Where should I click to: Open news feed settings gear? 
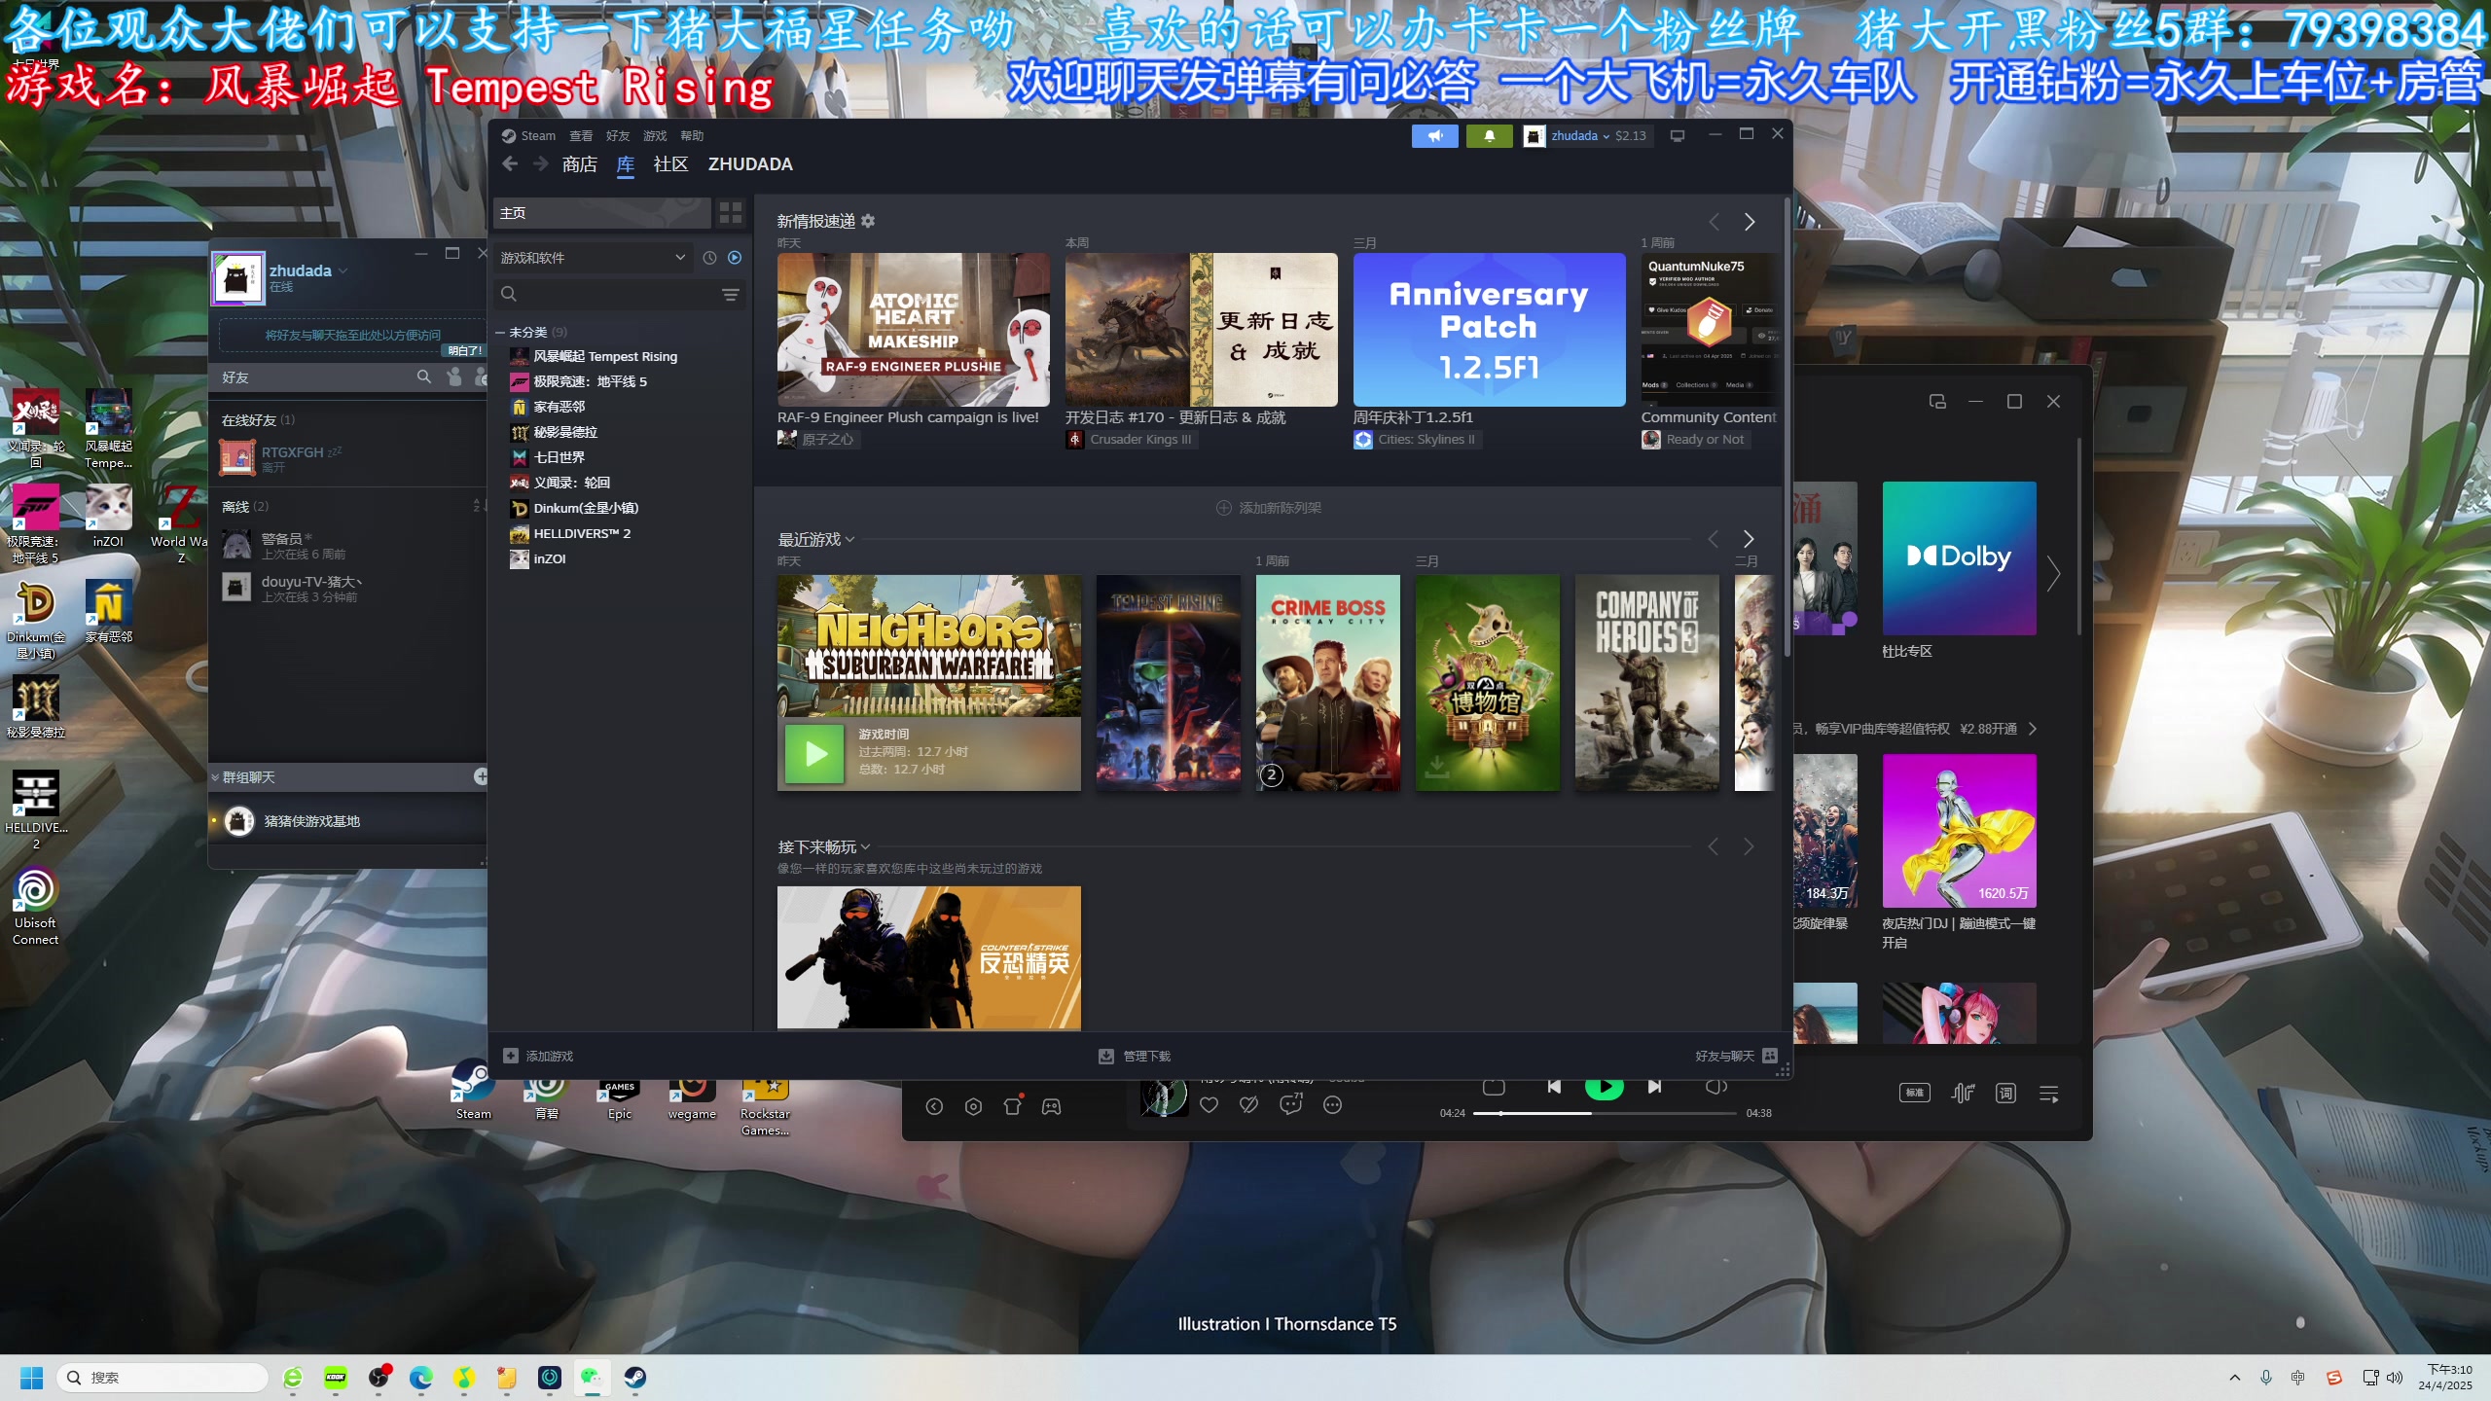click(868, 221)
